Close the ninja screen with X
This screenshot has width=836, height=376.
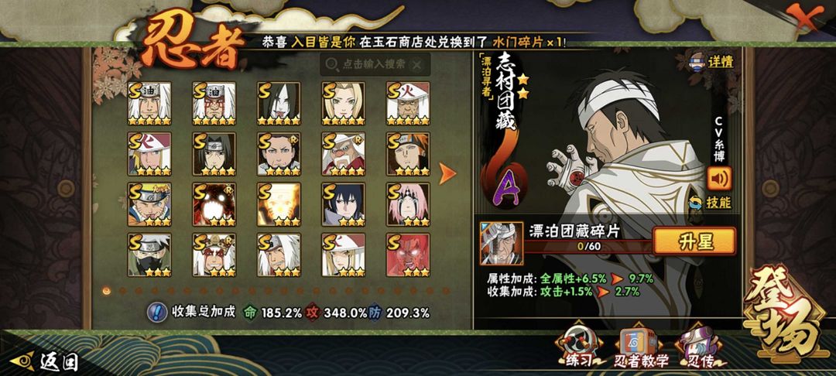804,17
